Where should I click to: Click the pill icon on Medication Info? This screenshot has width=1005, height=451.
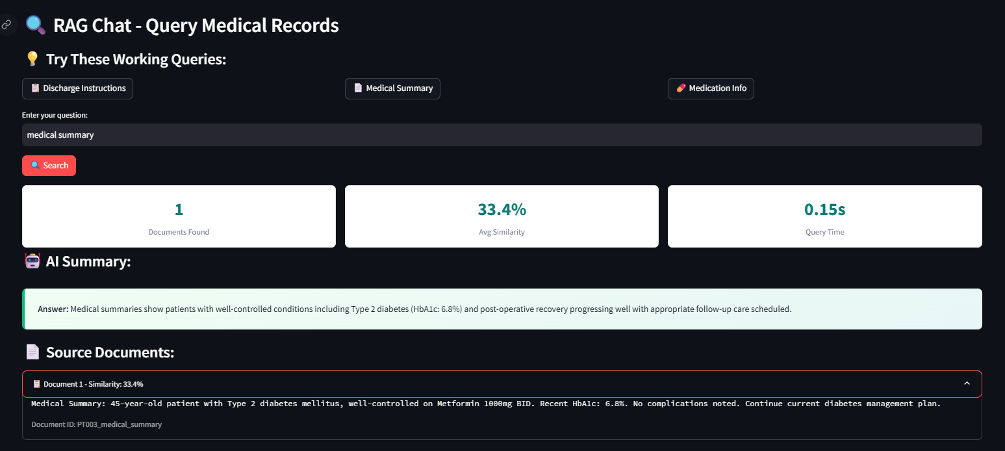coord(681,88)
